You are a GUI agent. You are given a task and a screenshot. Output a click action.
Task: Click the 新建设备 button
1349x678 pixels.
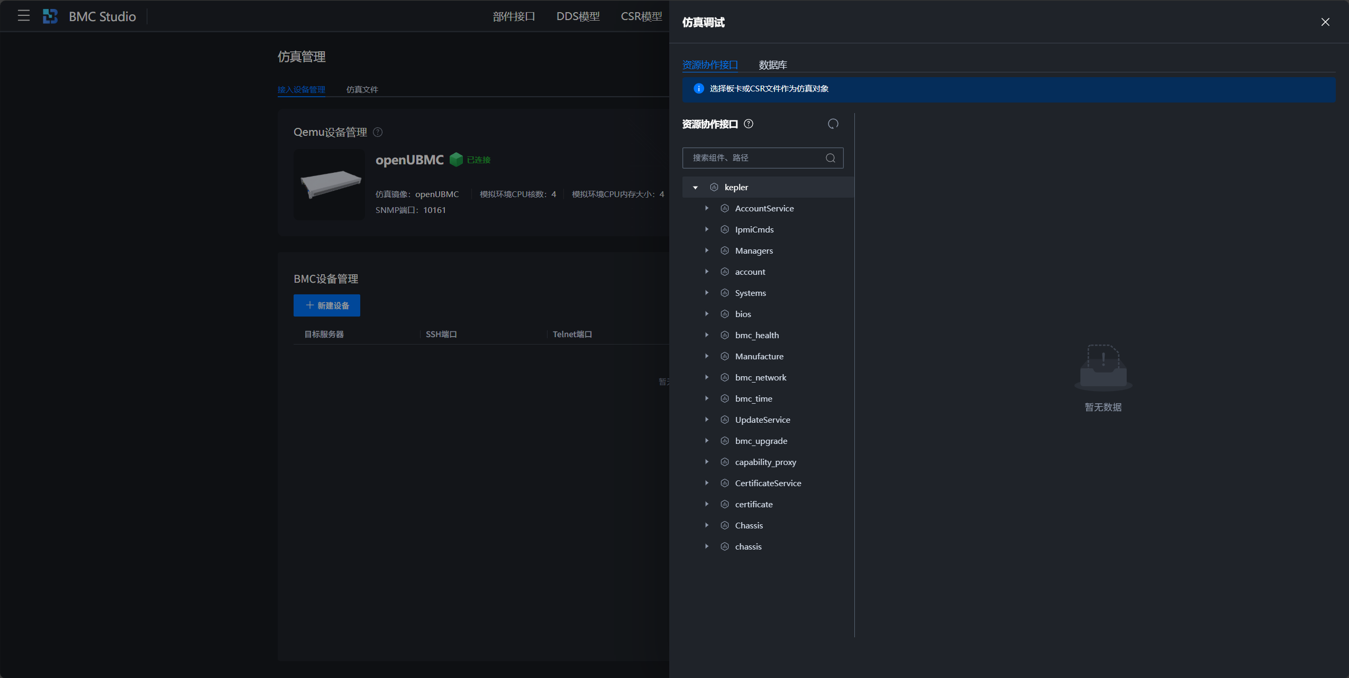point(327,305)
